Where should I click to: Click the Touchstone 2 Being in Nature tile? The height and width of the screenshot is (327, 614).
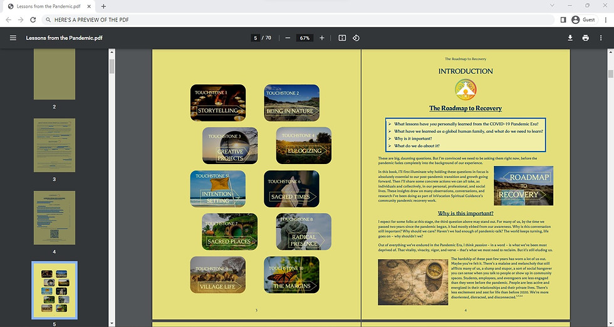292,103
